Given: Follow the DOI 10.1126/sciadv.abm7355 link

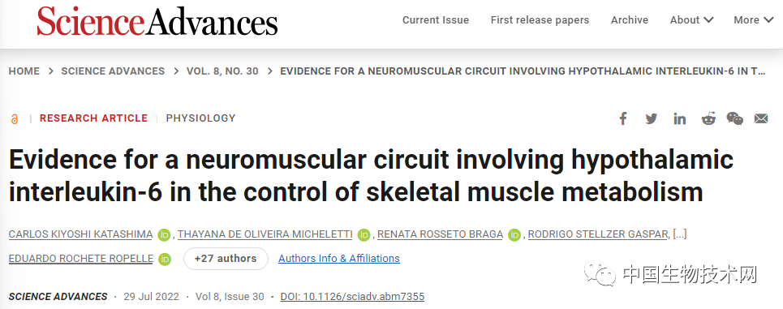Looking at the screenshot, I should pos(352,297).
